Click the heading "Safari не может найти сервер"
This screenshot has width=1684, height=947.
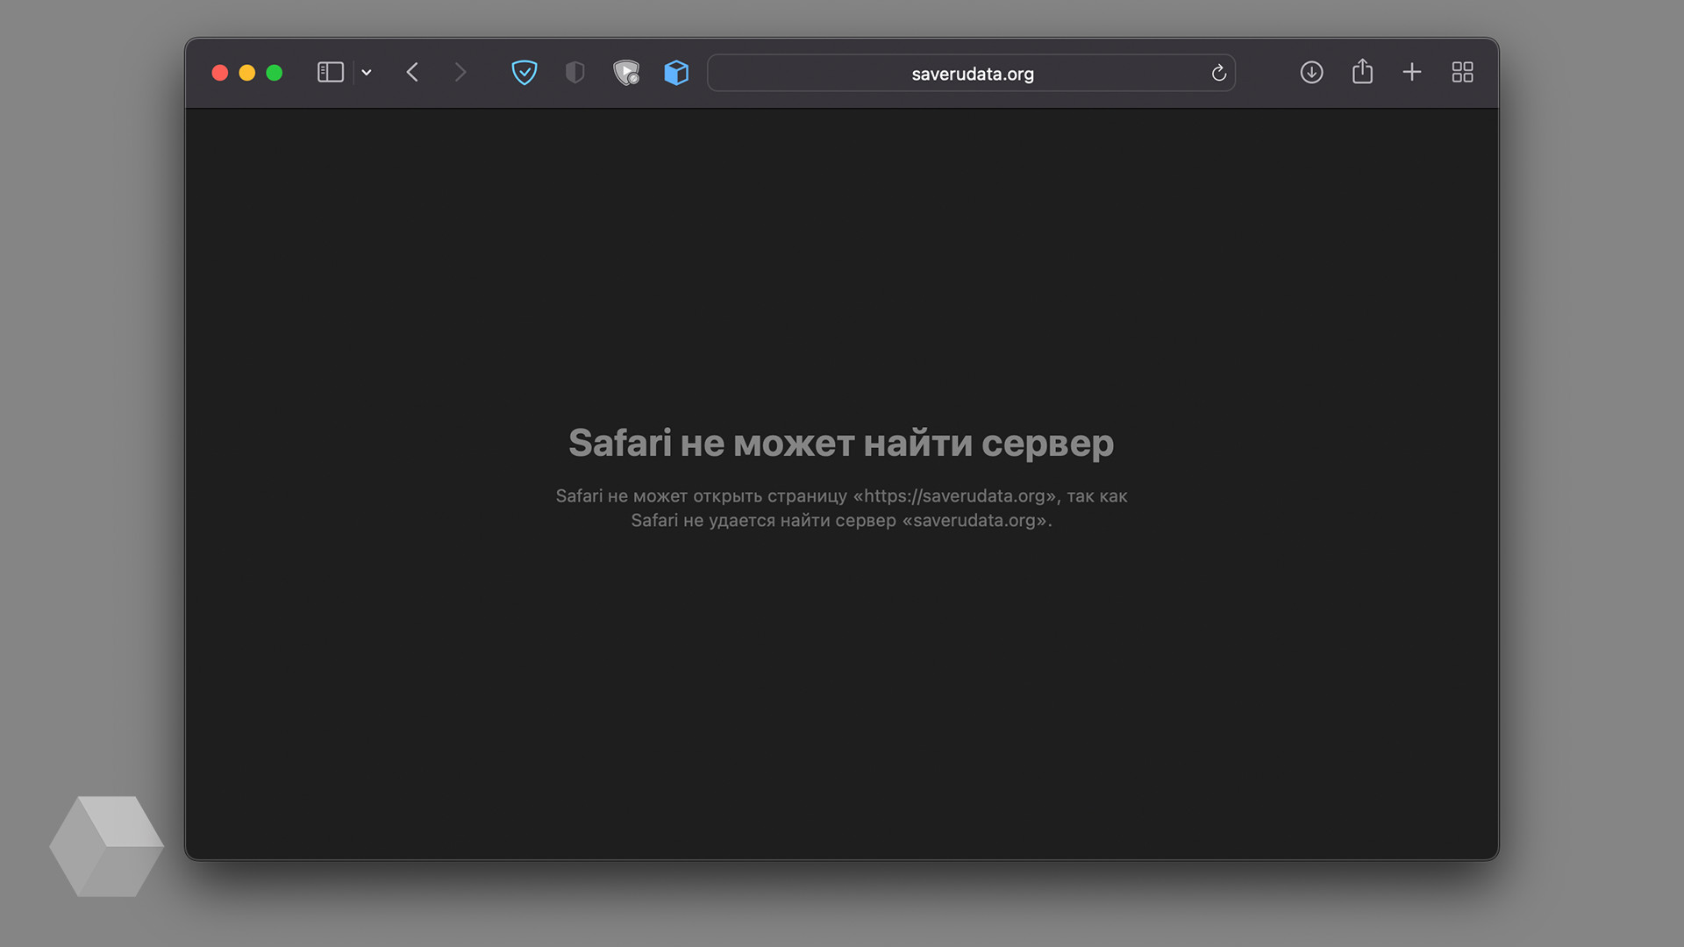[841, 444]
